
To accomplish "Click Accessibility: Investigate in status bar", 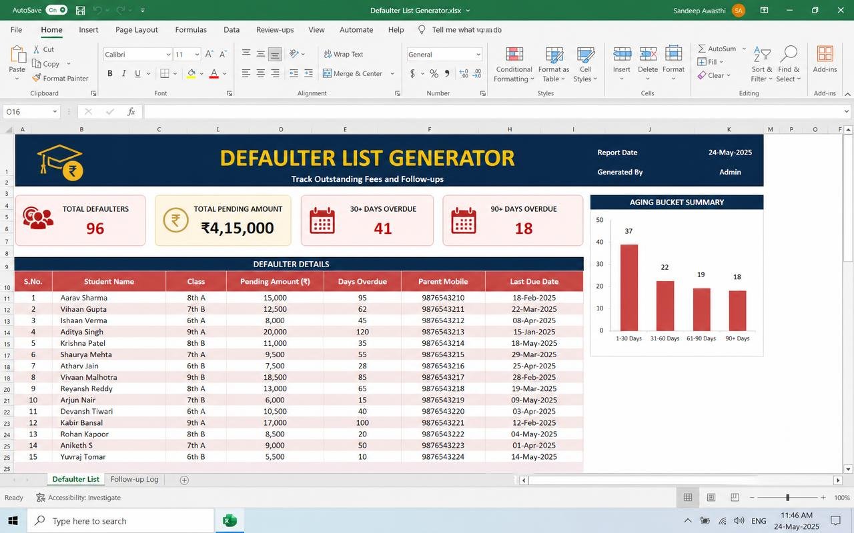I will (79, 497).
